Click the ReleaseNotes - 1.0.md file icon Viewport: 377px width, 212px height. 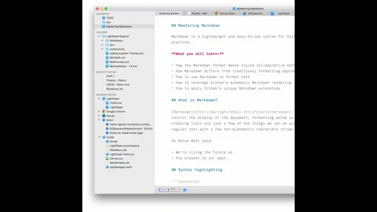[x=107, y=66]
